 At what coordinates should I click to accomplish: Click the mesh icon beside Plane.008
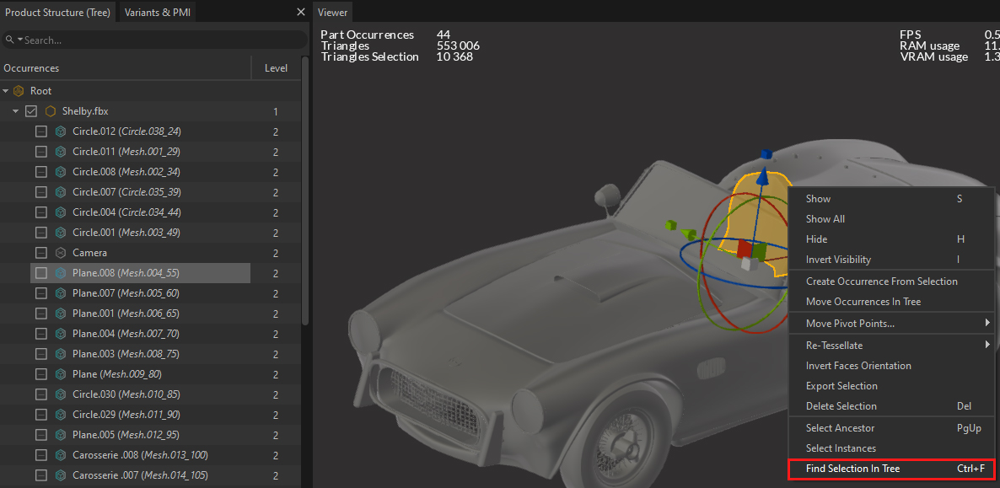pos(60,273)
